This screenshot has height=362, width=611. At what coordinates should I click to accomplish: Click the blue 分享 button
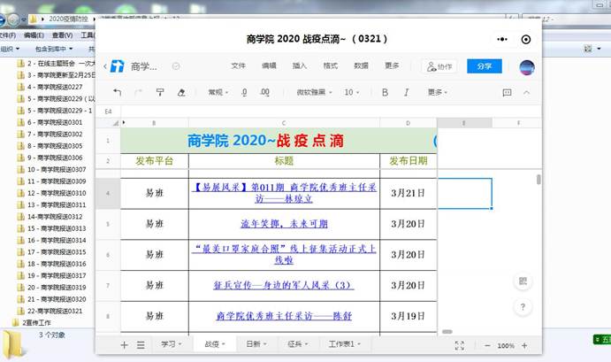pyautogui.click(x=484, y=66)
